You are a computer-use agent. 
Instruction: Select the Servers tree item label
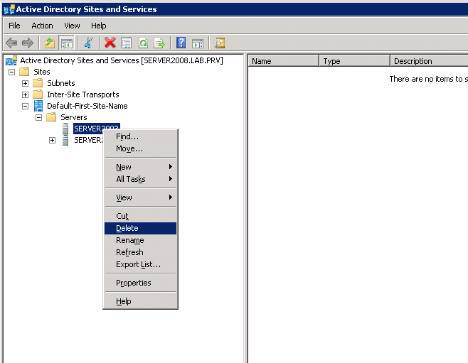coord(74,117)
